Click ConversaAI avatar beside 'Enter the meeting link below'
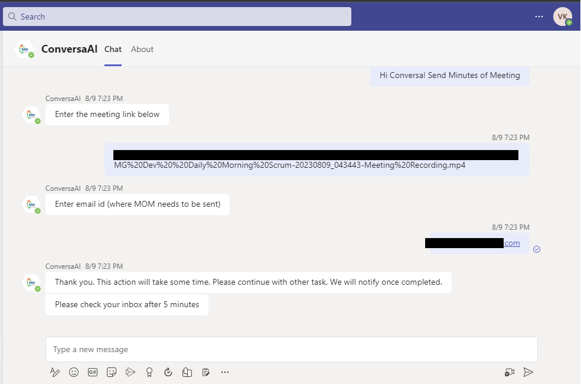 tap(31, 115)
